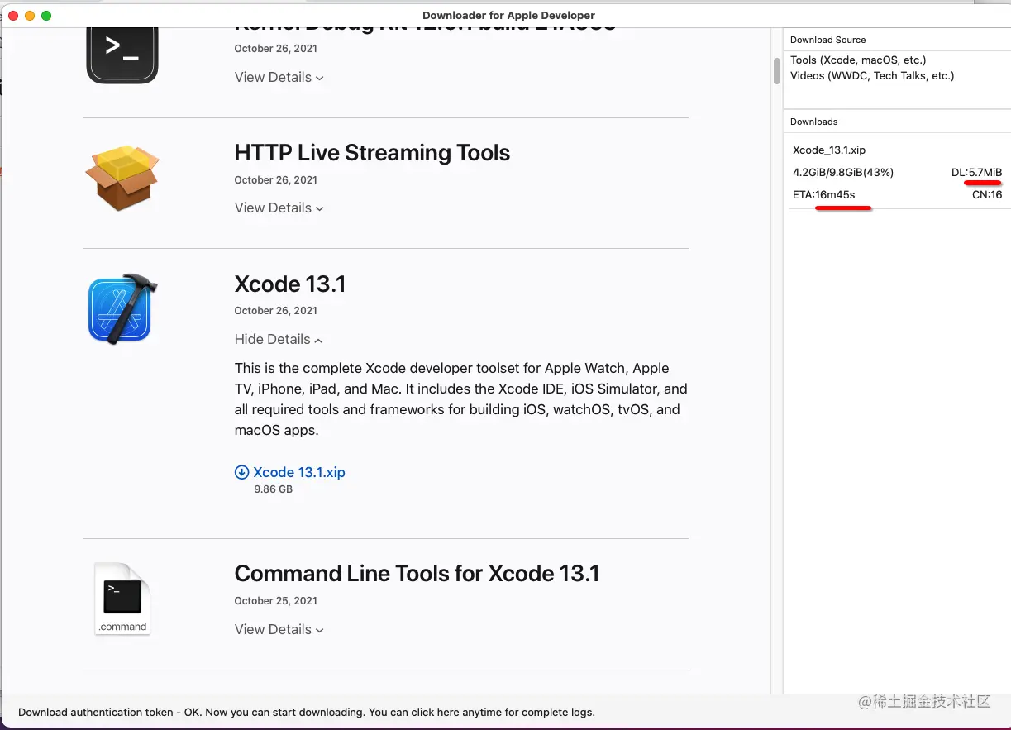Select Tools (Xcode, macOS, etc.) download source
The height and width of the screenshot is (730, 1011).
pyautogui.click(x=858, y=60)
